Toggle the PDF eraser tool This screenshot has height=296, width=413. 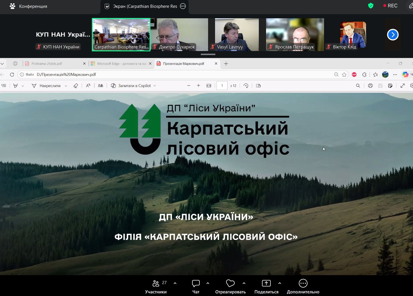[76, 86]
